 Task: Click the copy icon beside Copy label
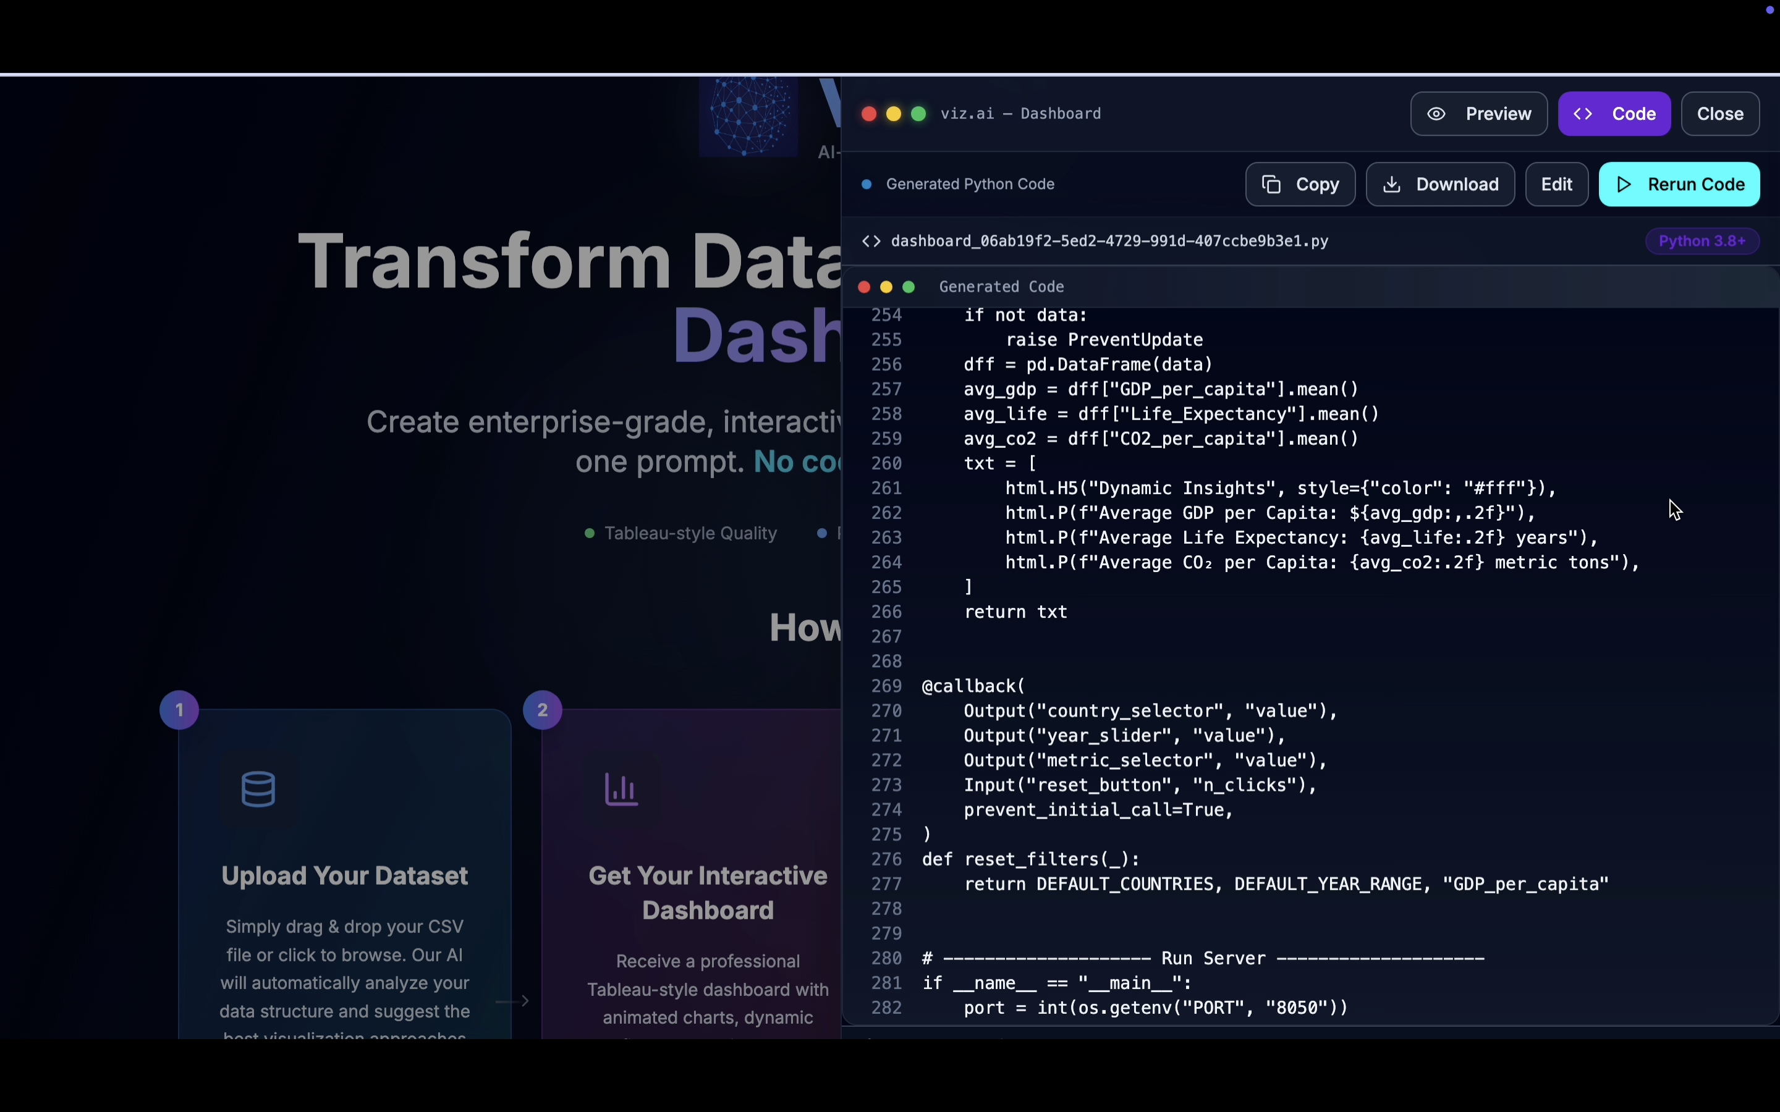(1271, 185)
